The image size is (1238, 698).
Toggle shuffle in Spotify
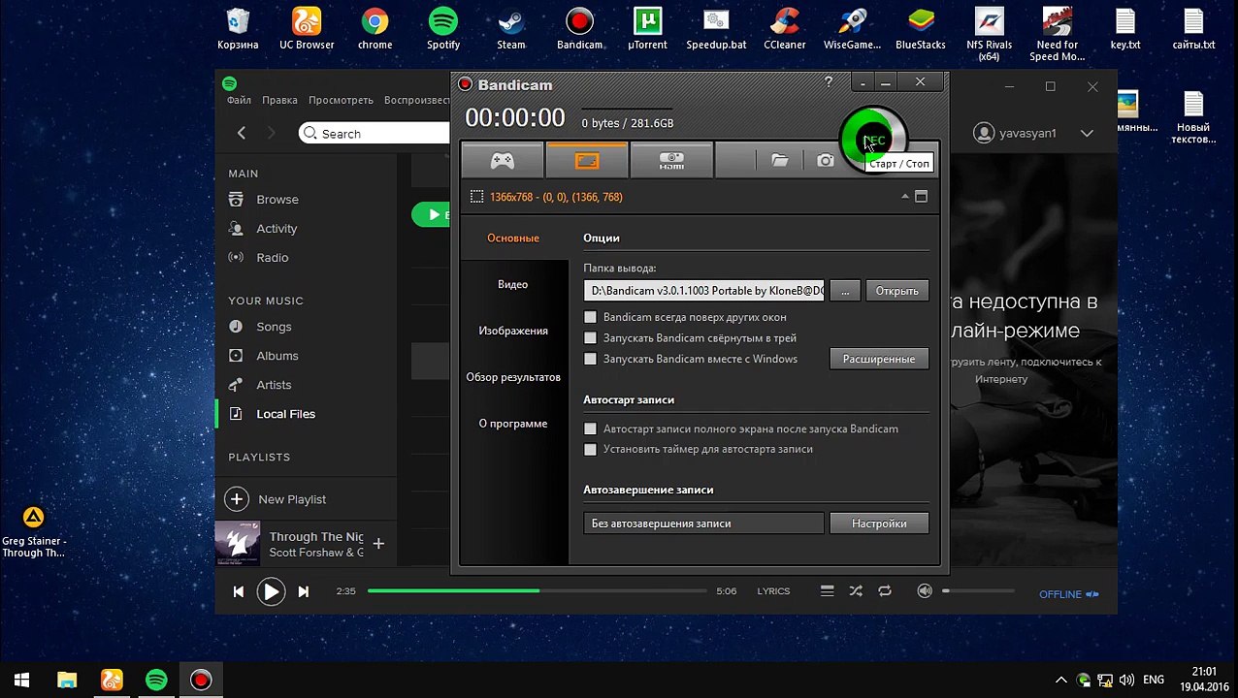coord(856,591)
